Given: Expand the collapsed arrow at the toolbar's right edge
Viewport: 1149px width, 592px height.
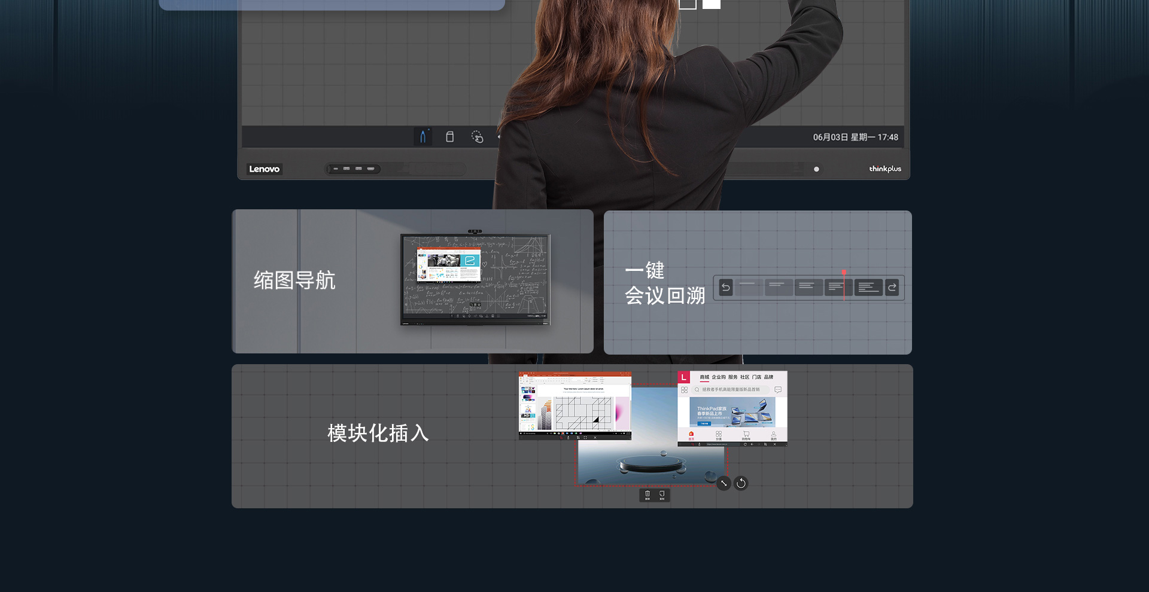Looking at the screenshot, I should coord(500,136).
